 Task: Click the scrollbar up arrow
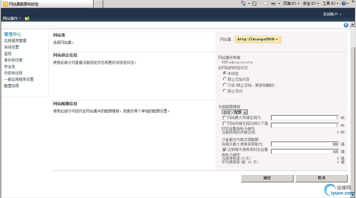pos(353,24)
